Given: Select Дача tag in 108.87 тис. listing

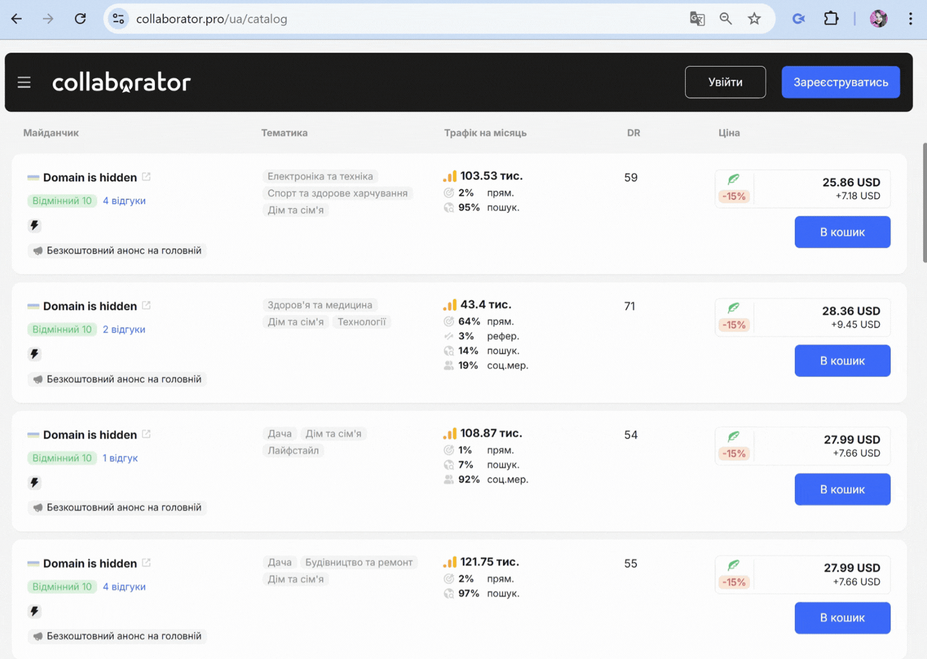Looking at the screenshot, I should coord(280,434).
